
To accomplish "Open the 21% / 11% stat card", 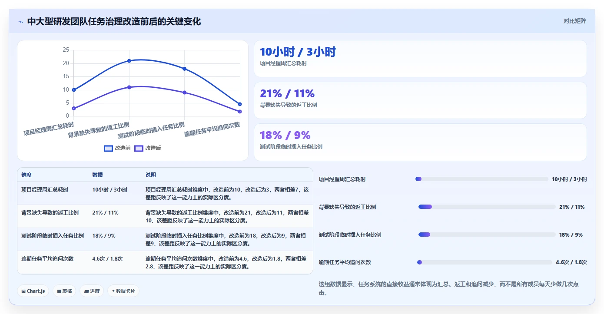I will pos(420,100).
